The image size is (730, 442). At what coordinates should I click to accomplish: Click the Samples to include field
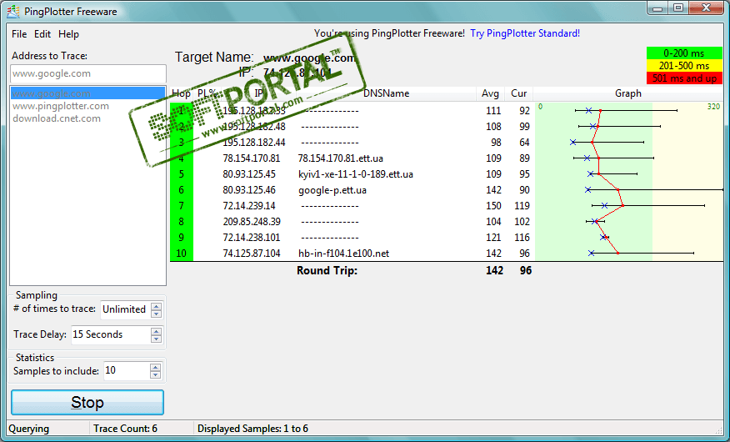point(127,371)
